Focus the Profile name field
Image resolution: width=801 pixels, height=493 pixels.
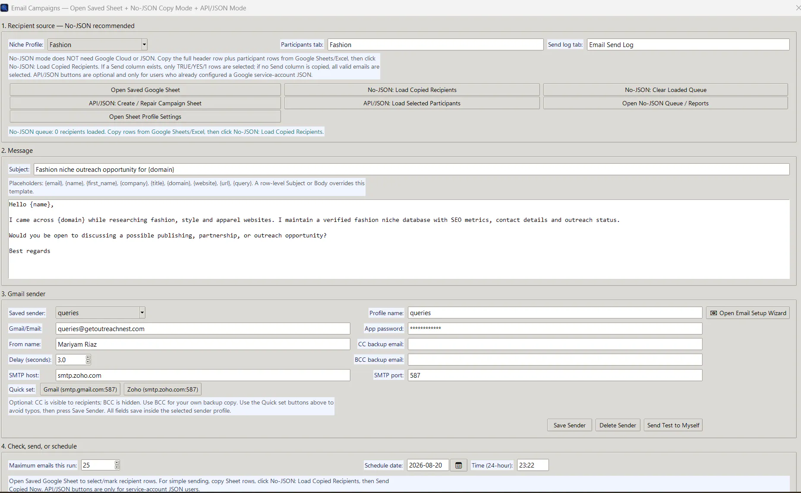(x=555, y=313)
